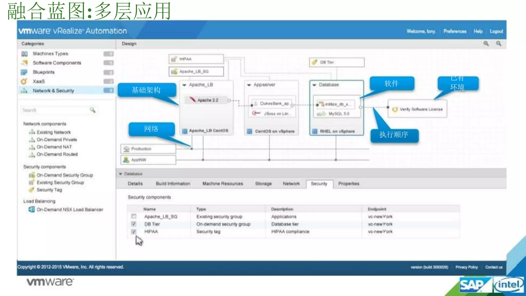This screenshot has height=296, width=526.
Task: Click the Logout link
Action: pyautogui.click(x=496, y=31)
